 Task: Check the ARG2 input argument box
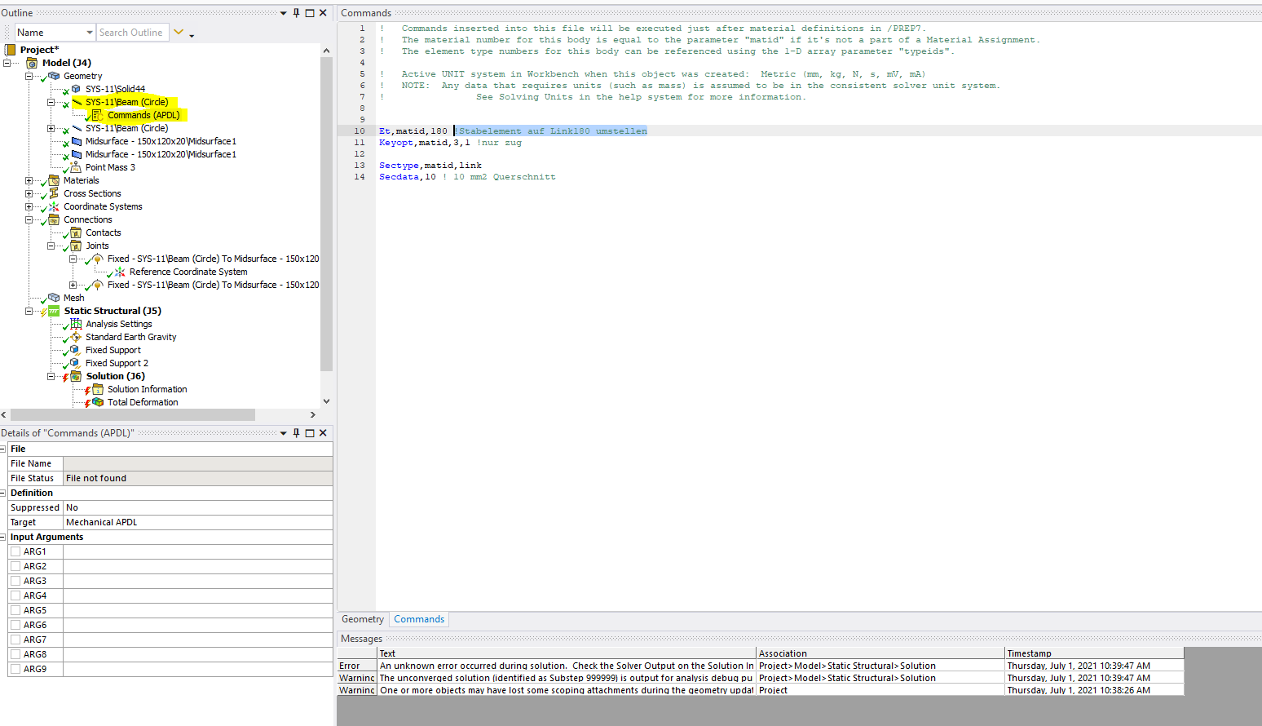pos(15,566)
